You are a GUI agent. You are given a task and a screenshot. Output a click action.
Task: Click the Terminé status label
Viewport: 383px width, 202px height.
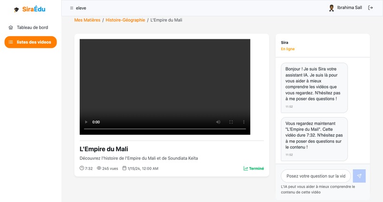(257, 168)
